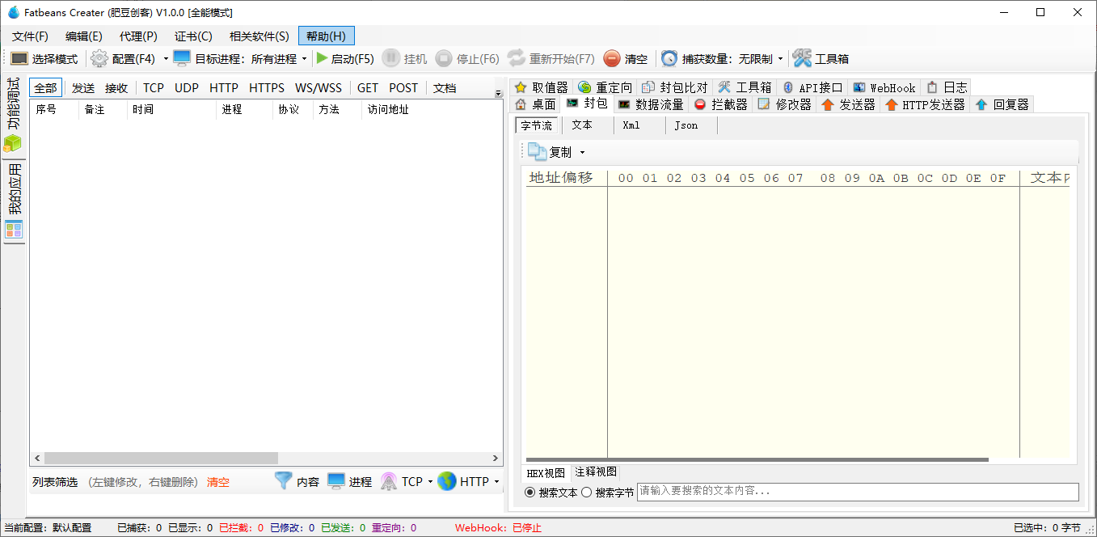Click the red Clear (清空) toolbar icon
1097x537 pixels.
612,59
